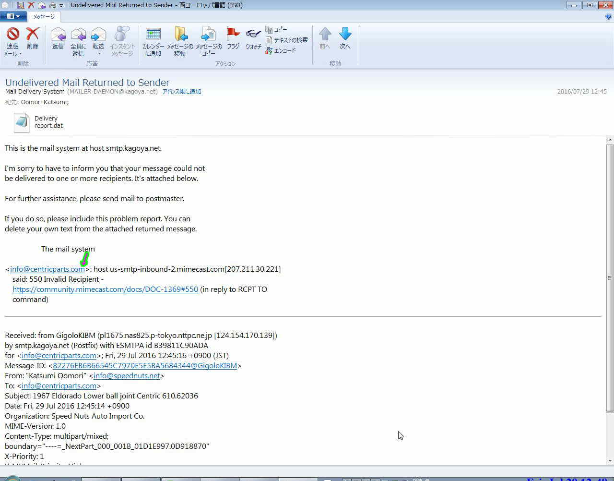Copy message via メッセージのコピー icon
The width and height of the screenshot is (614, 481).
209,41
